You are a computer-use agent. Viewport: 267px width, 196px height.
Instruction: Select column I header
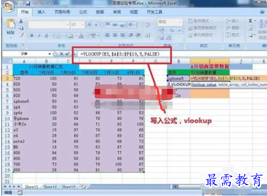pyautogui.click(x=210, y=61)
